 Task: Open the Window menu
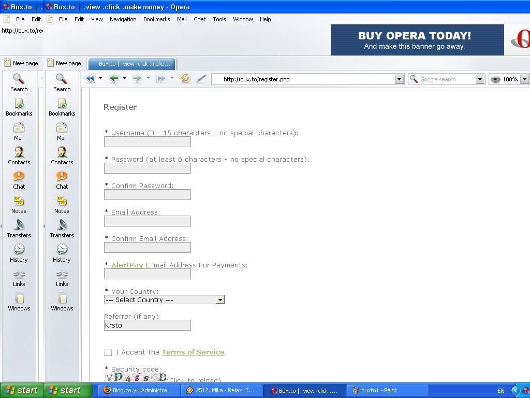click(x=243, y=19)
